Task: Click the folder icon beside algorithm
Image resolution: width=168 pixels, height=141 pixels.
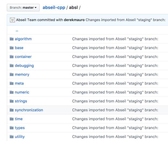Action: pos(12,39)
